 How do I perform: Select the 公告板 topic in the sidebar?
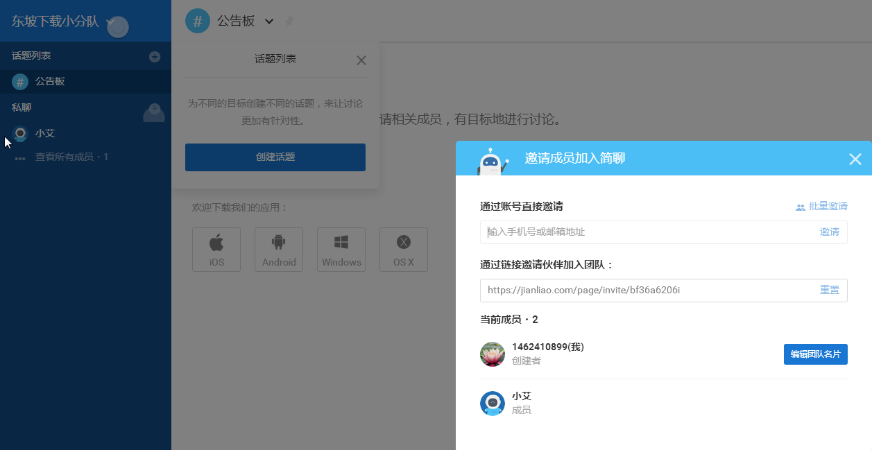pyautogui.click(x=85, y=81)
